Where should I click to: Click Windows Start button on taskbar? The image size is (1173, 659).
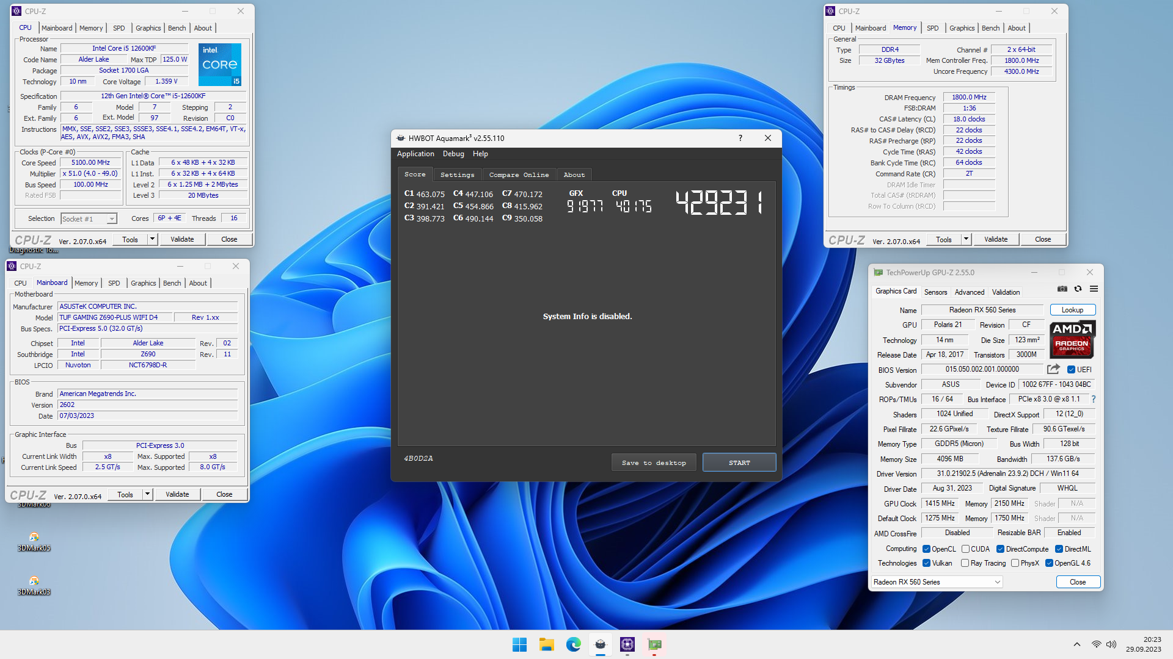click(519, 644)
